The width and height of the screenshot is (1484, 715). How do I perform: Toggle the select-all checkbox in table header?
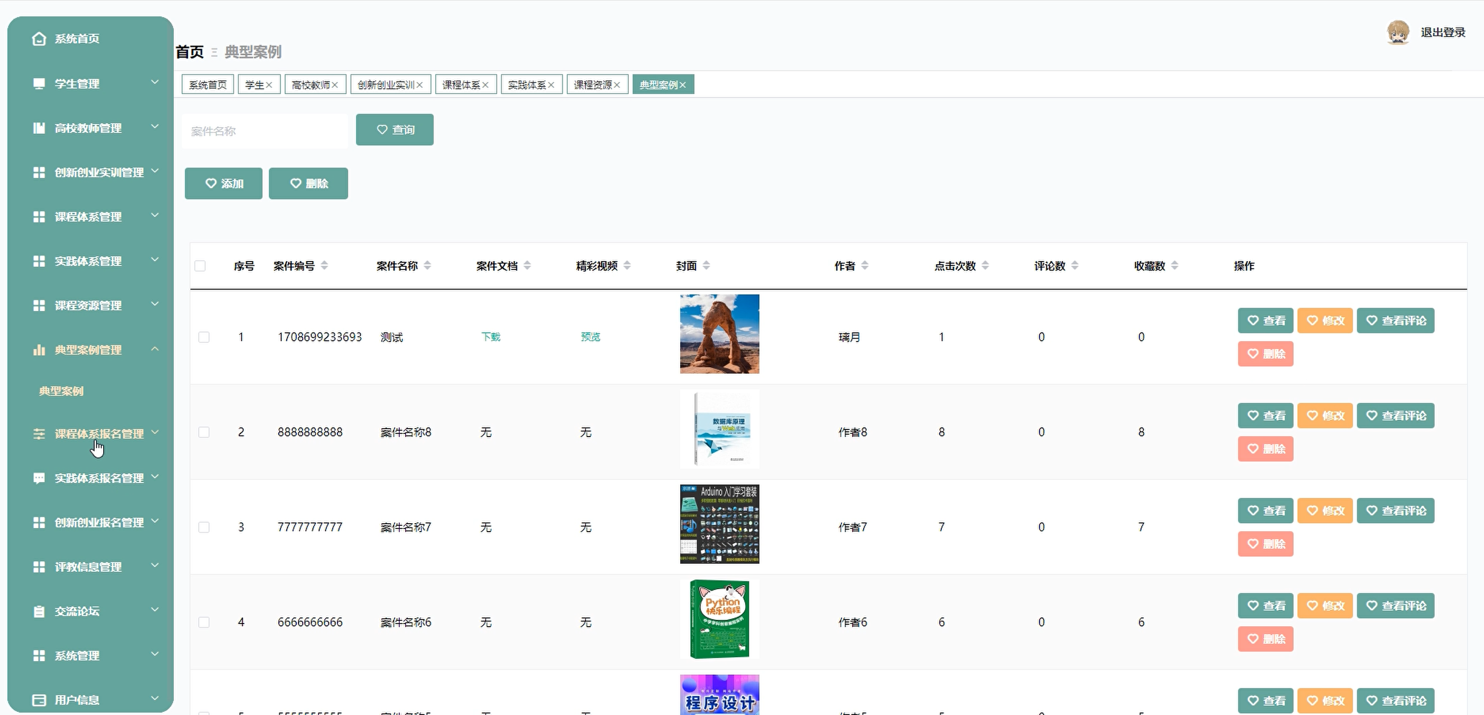200,266
